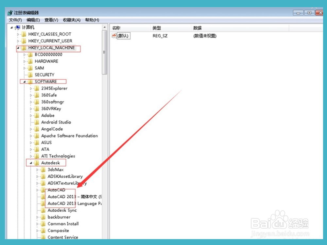
Task: Click the (默认) string value icon
Action: [x=114, y=36]
